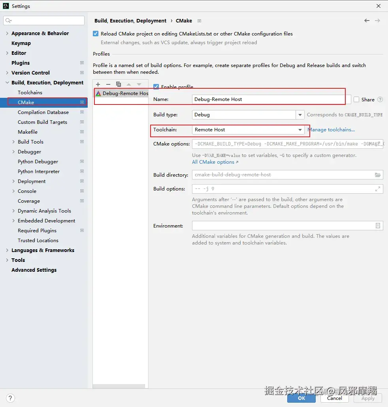
Task: Open Custom Build Targets settings
Action: [x=42, y=122]
